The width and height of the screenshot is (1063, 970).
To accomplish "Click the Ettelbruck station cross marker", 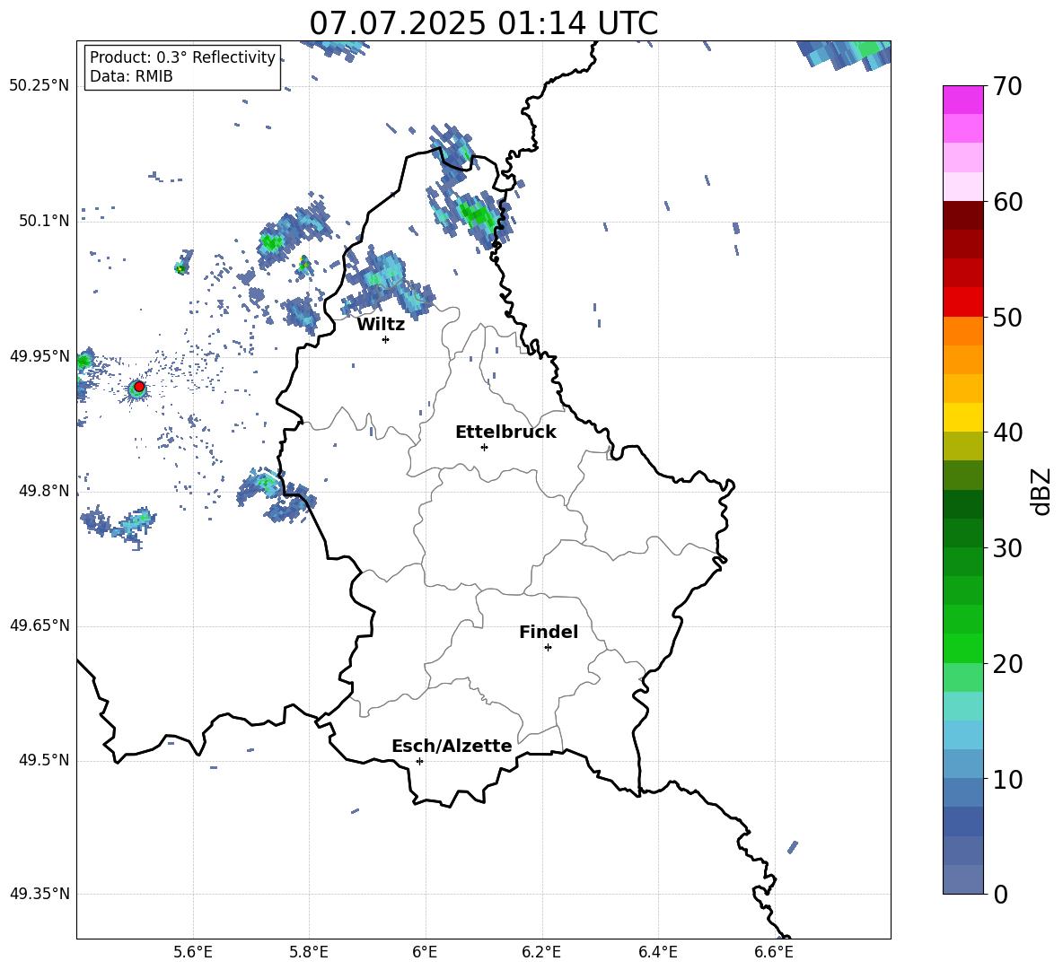I will [x=484, y=447].
